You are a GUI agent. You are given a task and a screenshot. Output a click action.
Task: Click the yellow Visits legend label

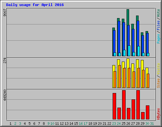coord(159,69)
